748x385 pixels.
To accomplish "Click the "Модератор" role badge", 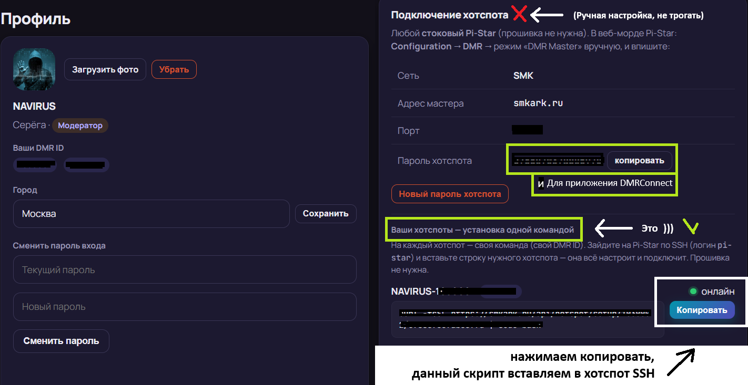I will (x=80, y=126).
